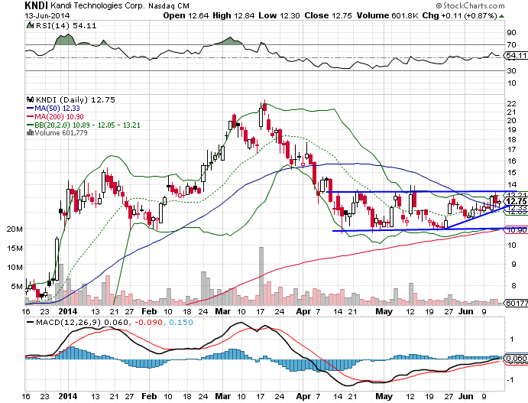This screenshot has width=528, height=403.
Task: Click the RSI 30 oversold level label
Action: click(x=511, y=71)
